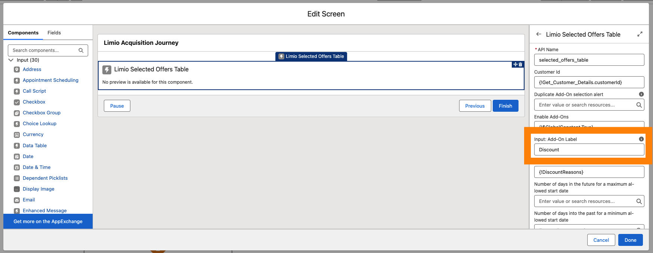The height and width of the screenshot is (253, 653).
Task: Click the Limio Acquisition Journey header text
Action: pyautogui.click(x=141, y=43)
